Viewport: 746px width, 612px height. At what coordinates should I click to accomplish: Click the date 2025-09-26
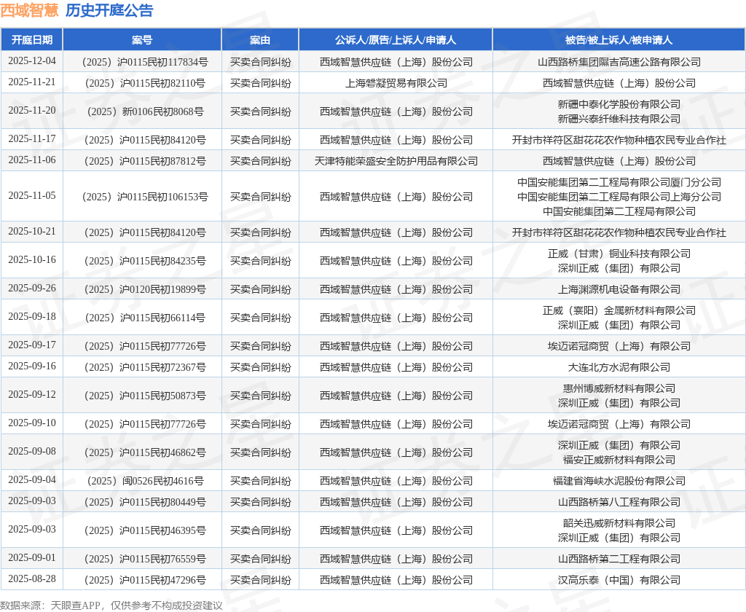pyautogui.click(x=32, y=289)
